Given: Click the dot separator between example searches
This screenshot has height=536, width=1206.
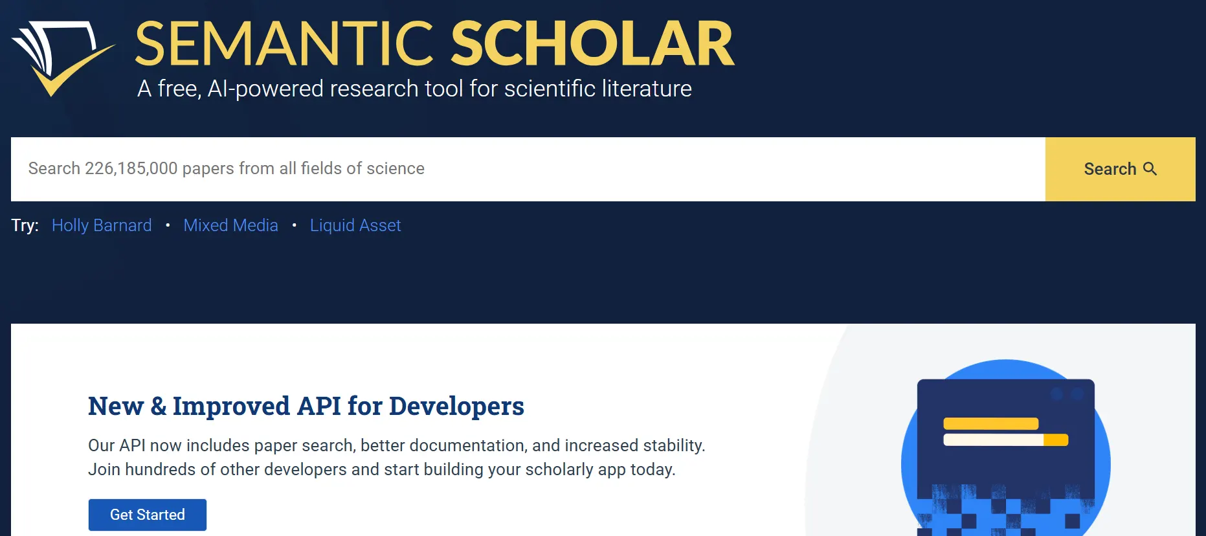Looking at the screenshot, I should click(x=168, y=225).
